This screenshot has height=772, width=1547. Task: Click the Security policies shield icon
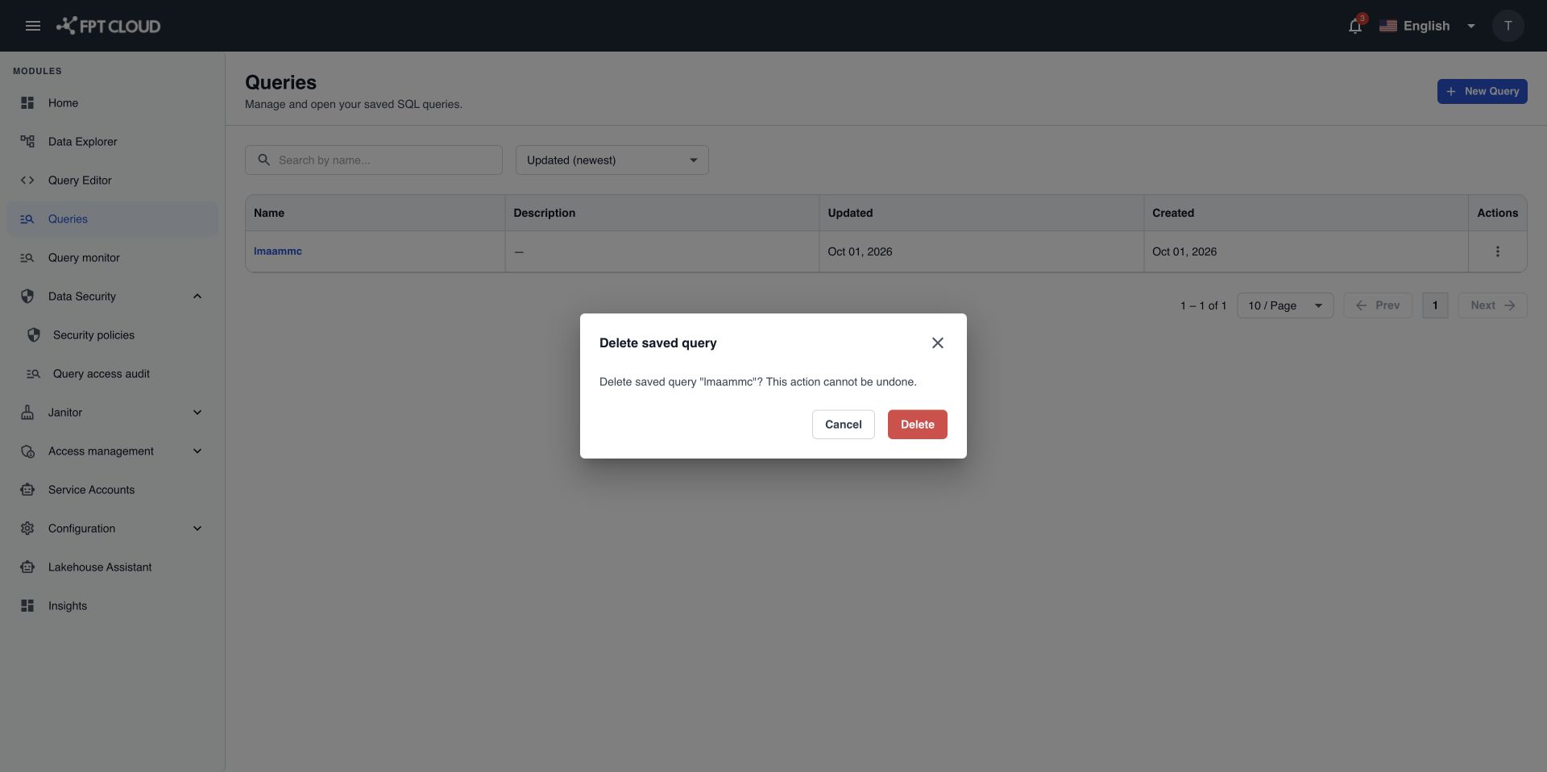(33, 335)
